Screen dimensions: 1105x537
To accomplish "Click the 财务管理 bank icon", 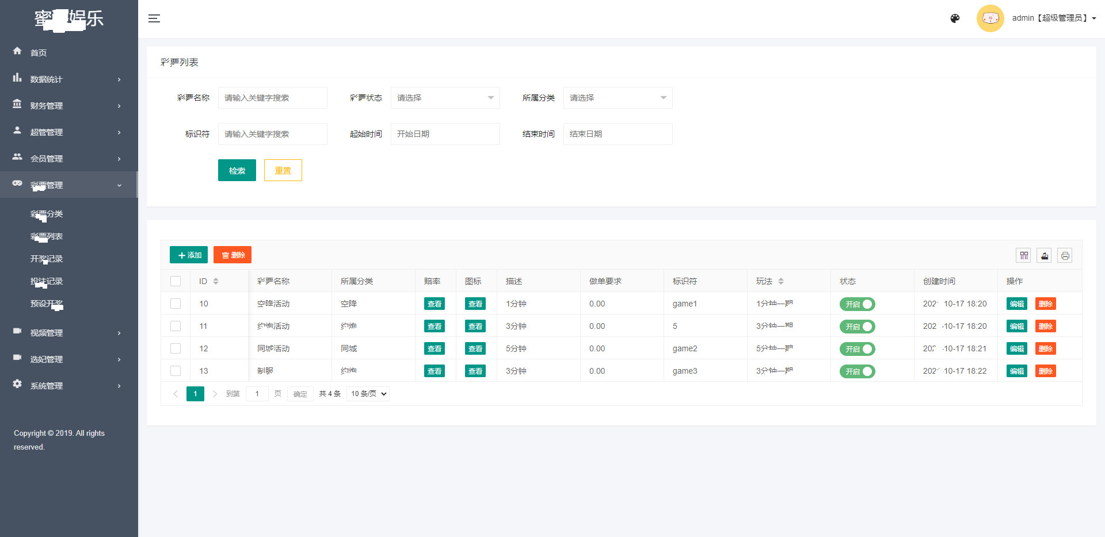I will point(17,104).
